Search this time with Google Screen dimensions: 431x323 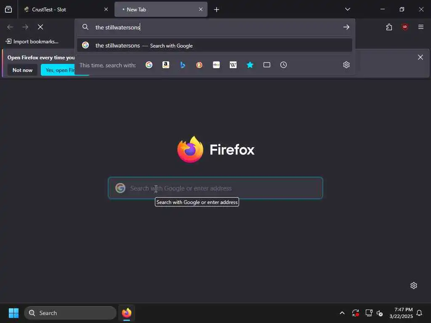click(149, 65)
